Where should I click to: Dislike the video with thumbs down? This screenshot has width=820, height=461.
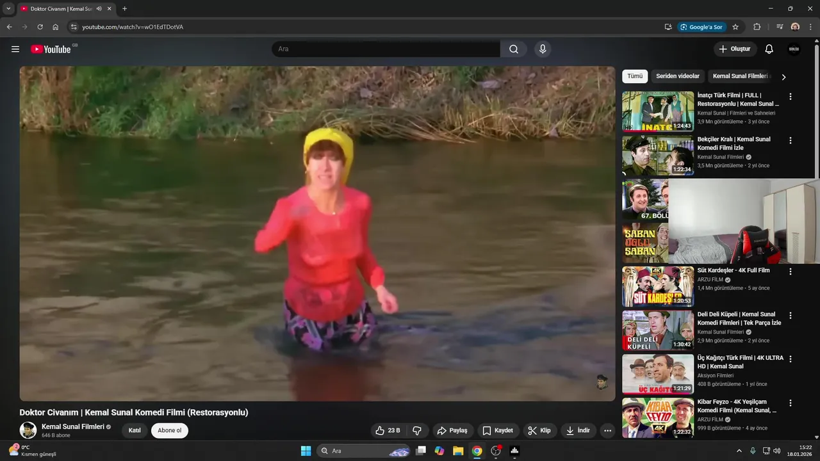click(417, 430)
